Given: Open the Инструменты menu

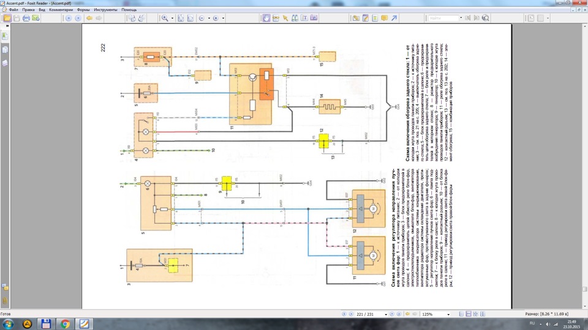Looking at the screenshot, I should coord(106,10).
